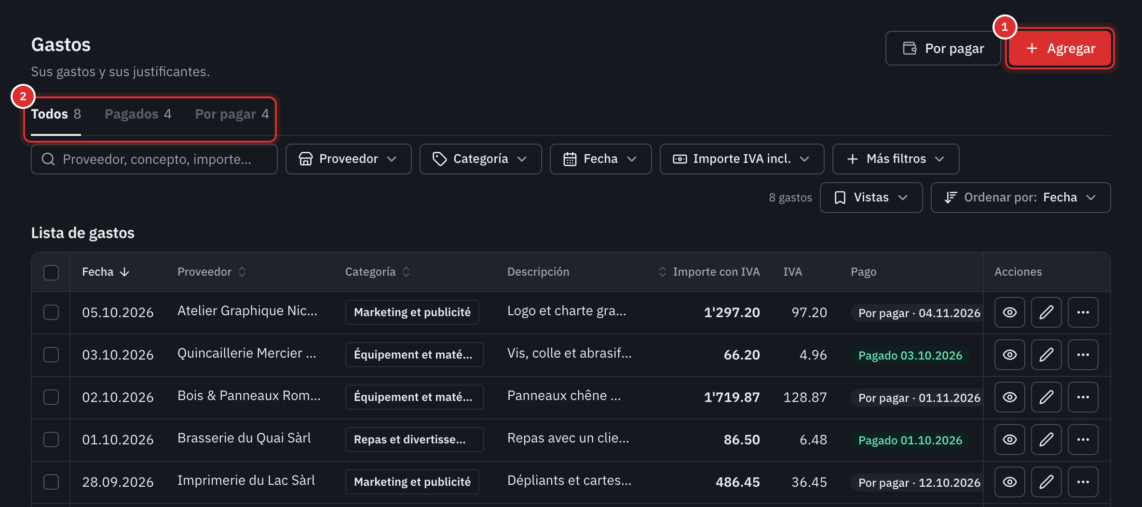Select the 01.10.2026 expense checkbox
Image resolution: width=1142 pixels, height=507 pixels.
[51, 440]
